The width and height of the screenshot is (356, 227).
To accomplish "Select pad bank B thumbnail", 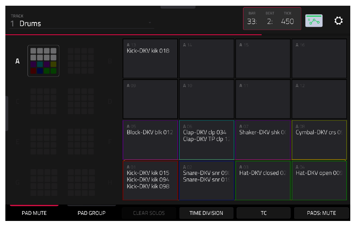I will [80, 61].
